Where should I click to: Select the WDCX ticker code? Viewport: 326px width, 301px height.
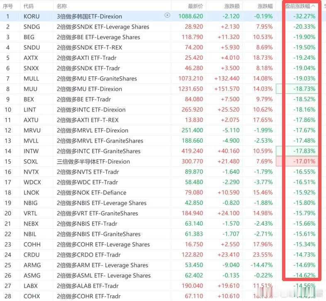click(x=32, y=182)
